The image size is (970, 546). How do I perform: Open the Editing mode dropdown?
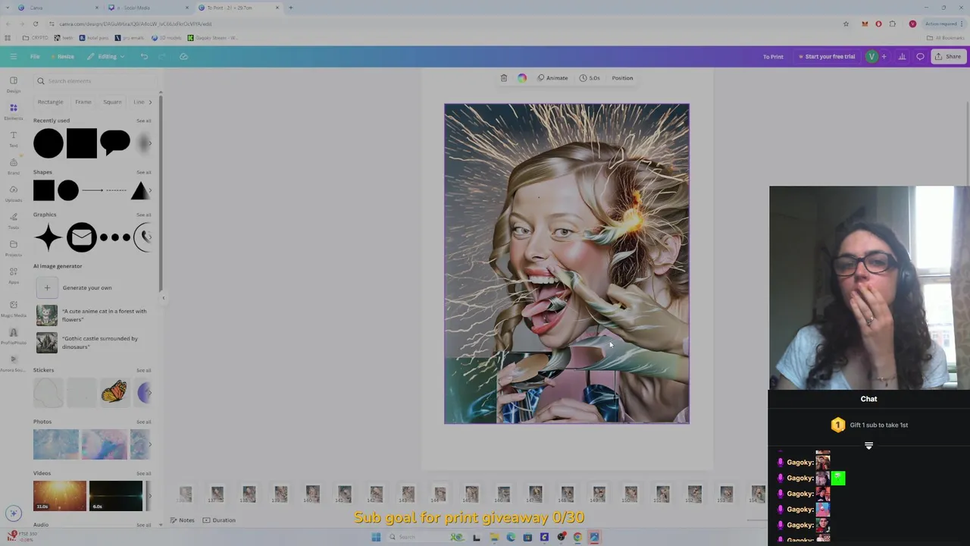(106, 56)
